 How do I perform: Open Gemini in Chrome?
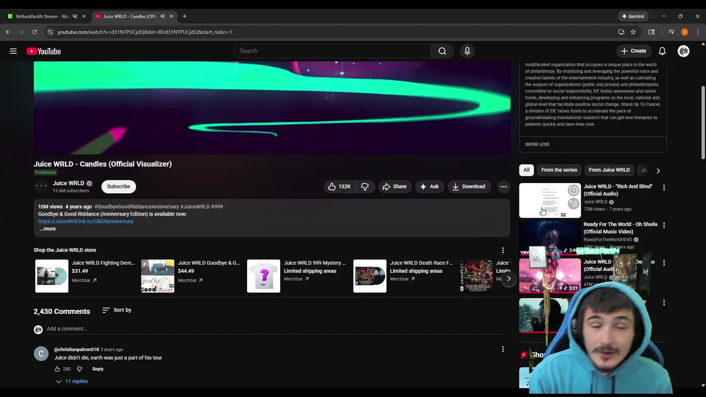coord(633,16)
